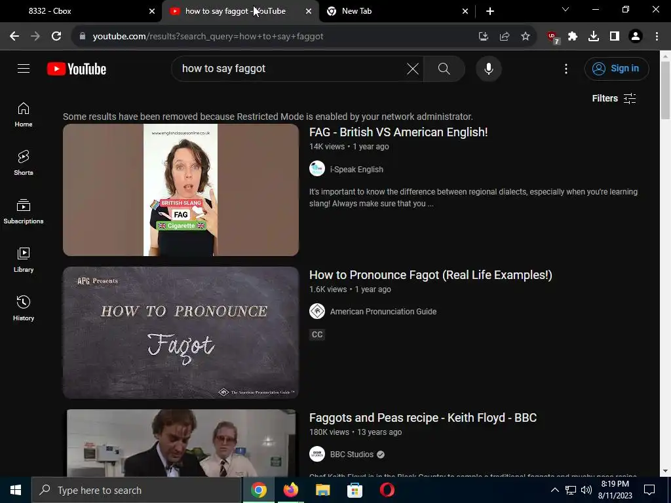
Task: Visit BBC Studios channel name
Action: tap(351, 455)
